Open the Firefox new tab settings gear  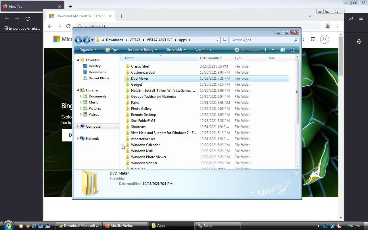(359, 41)
